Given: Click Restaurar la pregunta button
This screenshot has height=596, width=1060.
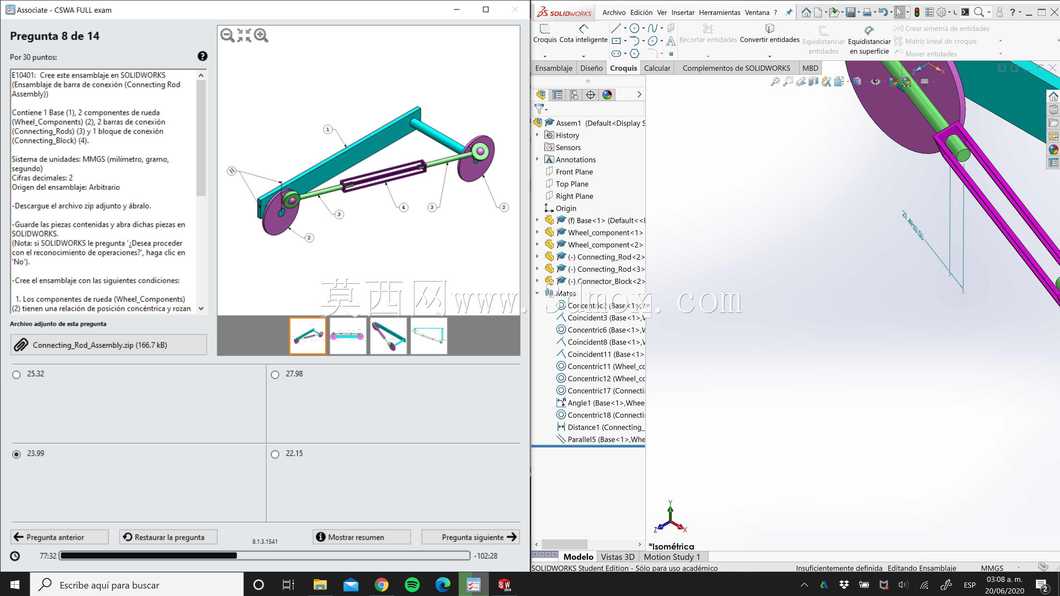Looking at the screenshot, I should click(x=168, y=537).
